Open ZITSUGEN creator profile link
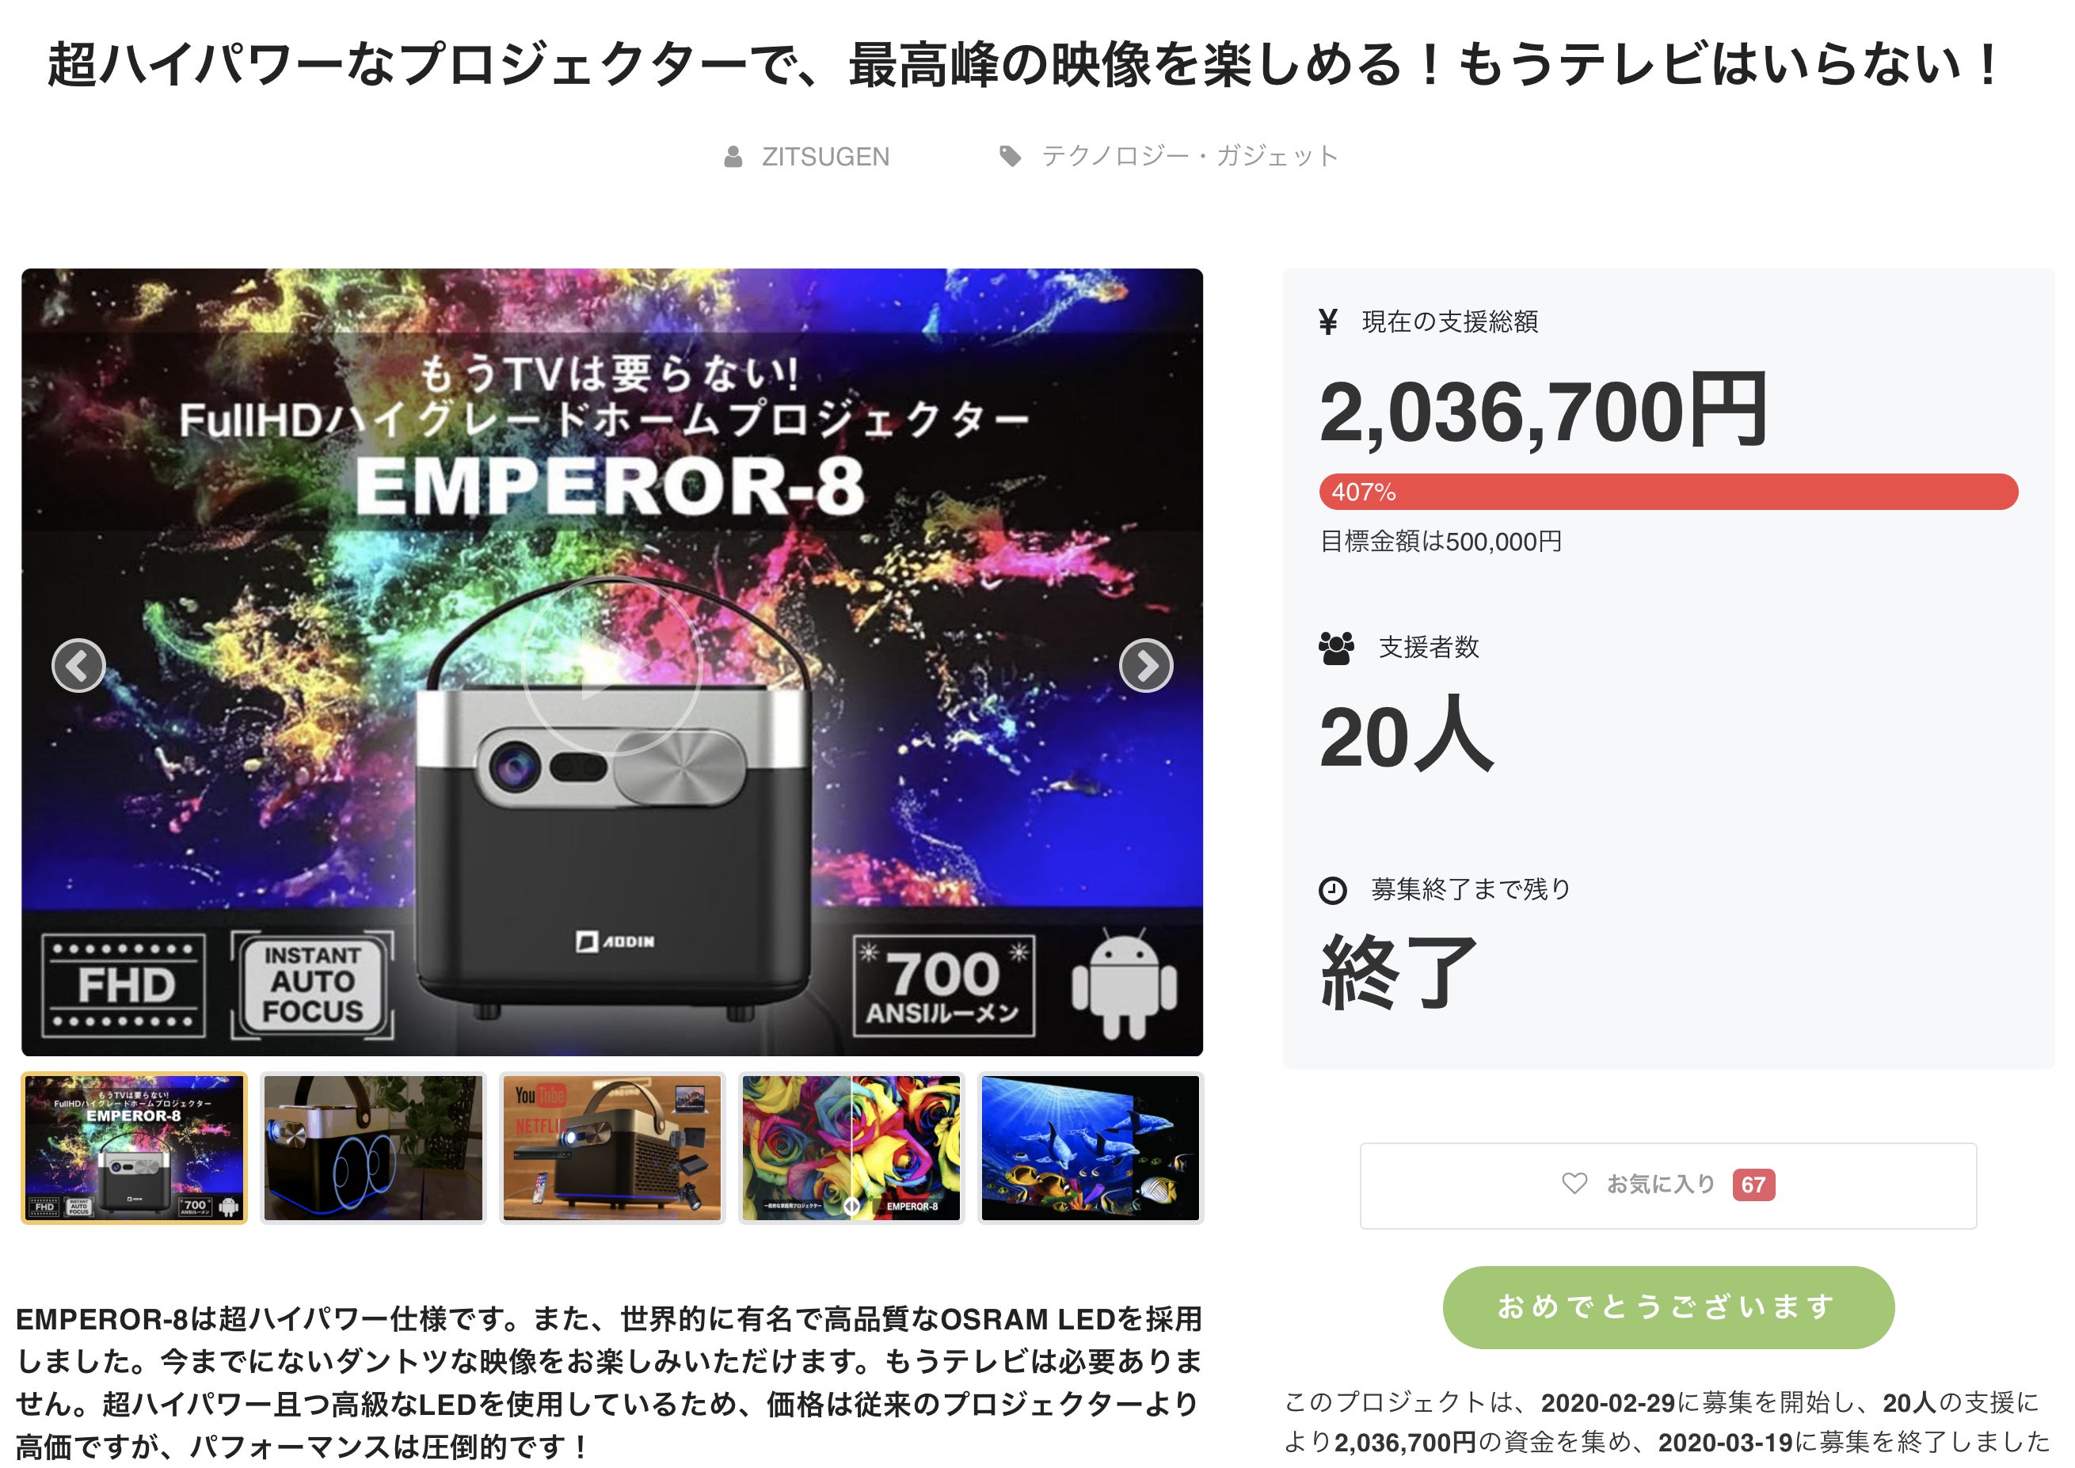 (825, 158)
